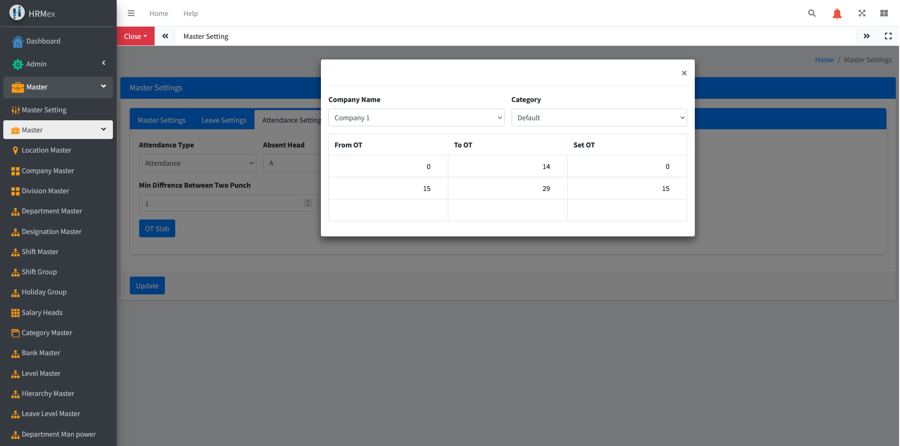Expand the red Close dropdown button

pyautogui.click(x=135, y=36)
